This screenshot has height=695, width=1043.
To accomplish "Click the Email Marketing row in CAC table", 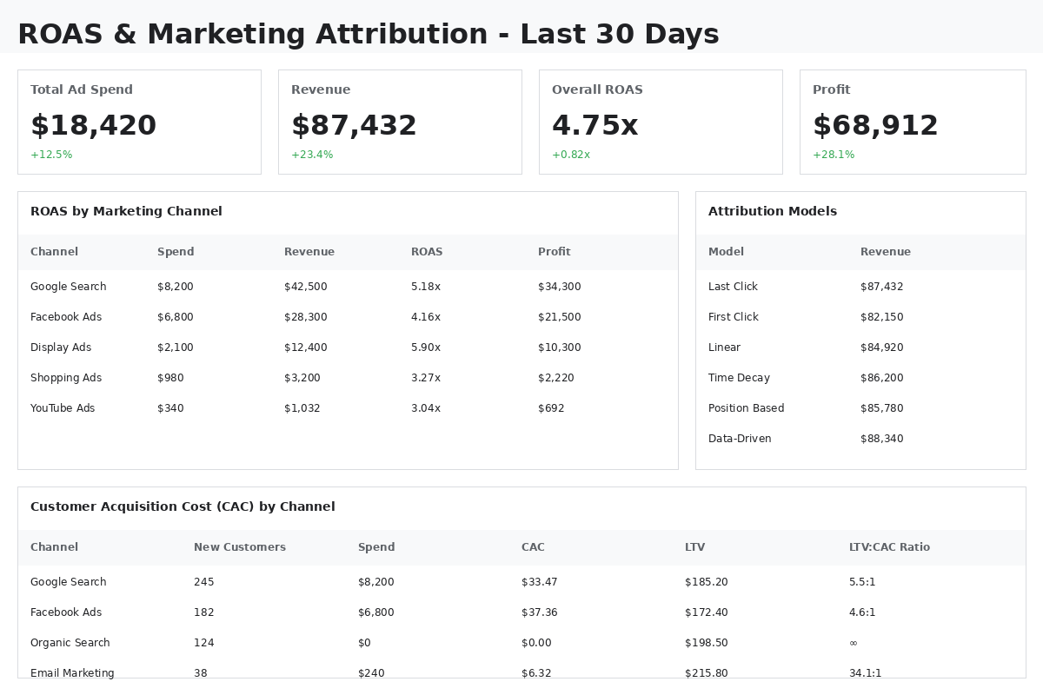I will click(521, 673).
